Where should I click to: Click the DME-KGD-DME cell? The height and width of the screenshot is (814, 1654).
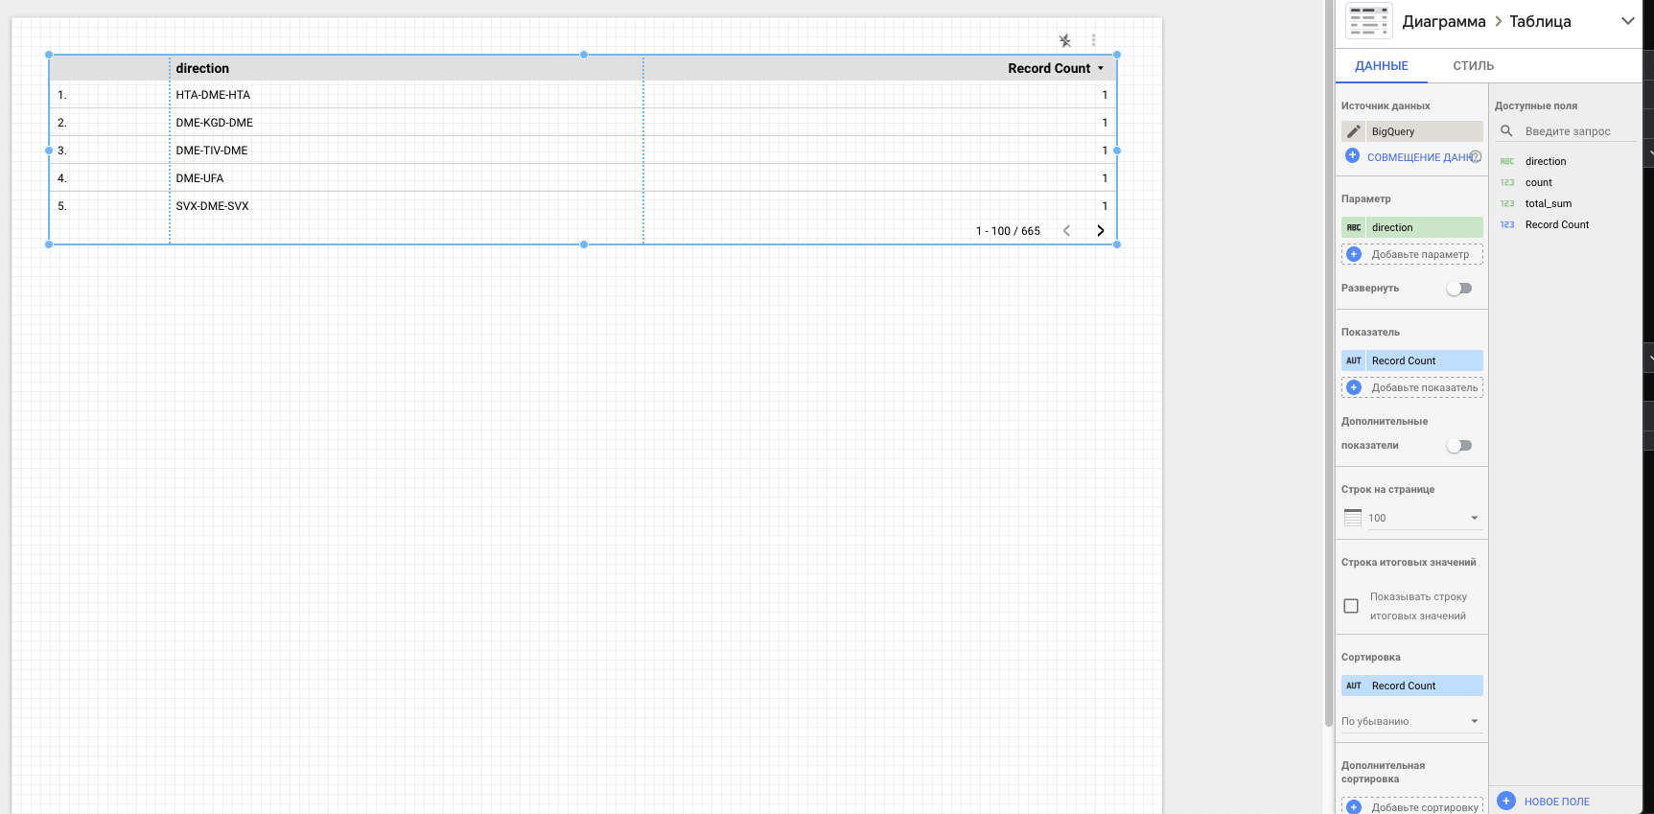pos(214,123)
